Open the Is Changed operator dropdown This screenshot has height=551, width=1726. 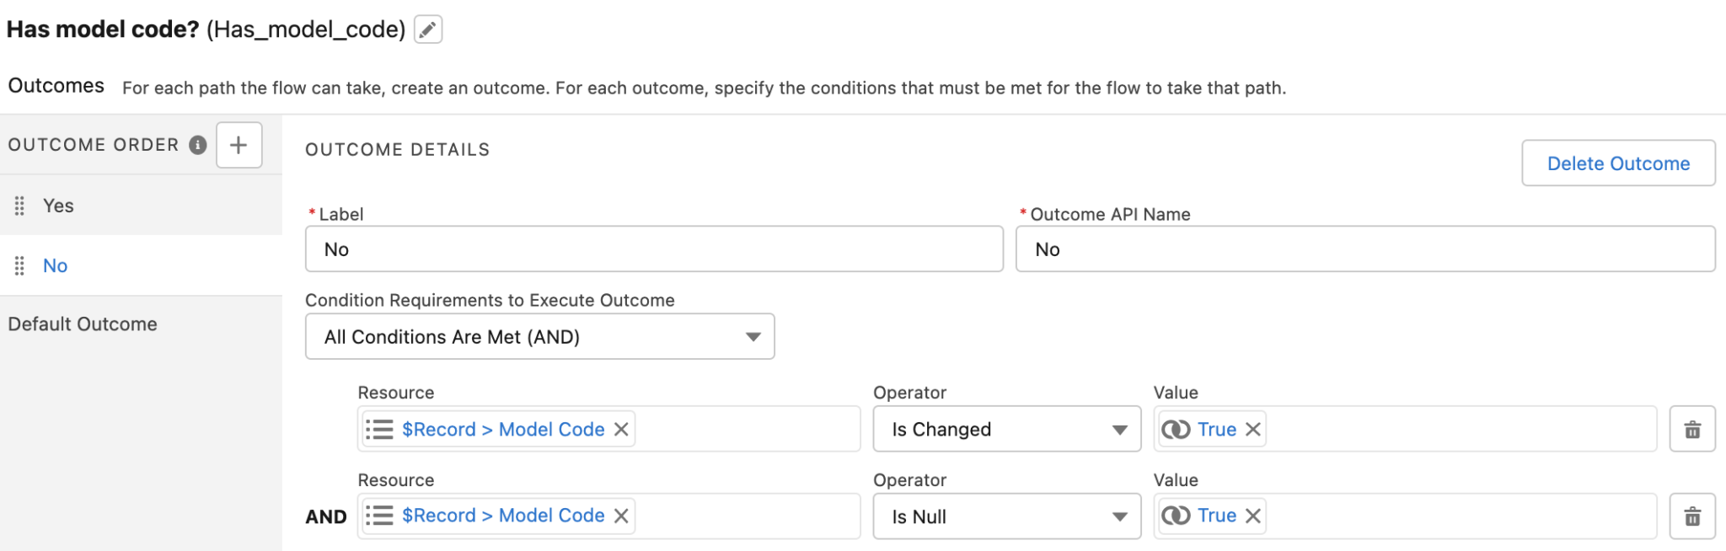point(1007,430)
